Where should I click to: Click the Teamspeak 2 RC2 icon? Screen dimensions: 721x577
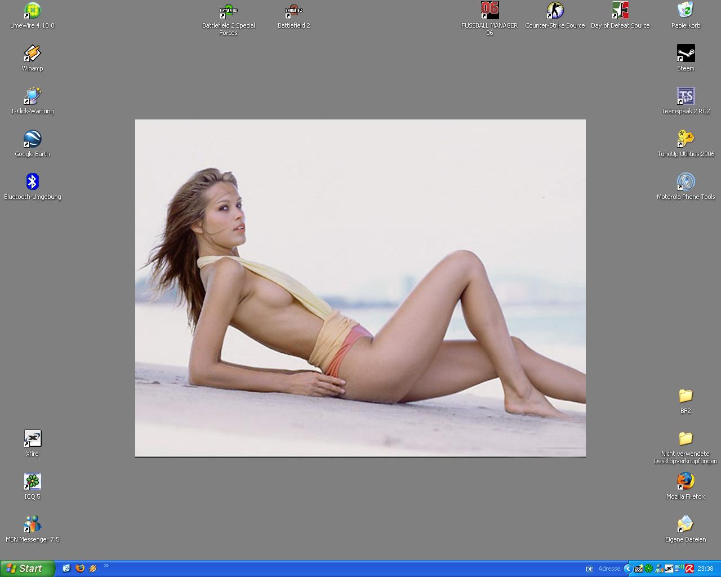click(x=686, y=97)
